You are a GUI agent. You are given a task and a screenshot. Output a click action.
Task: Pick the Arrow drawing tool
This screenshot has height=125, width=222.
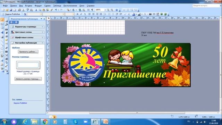coord(2,45)
